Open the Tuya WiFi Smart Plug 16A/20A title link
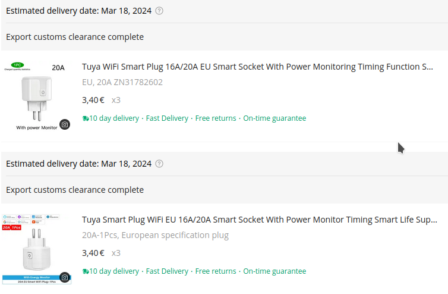This screenshot has height=294, width=448. pyautogui.click(x=257, y=67)
